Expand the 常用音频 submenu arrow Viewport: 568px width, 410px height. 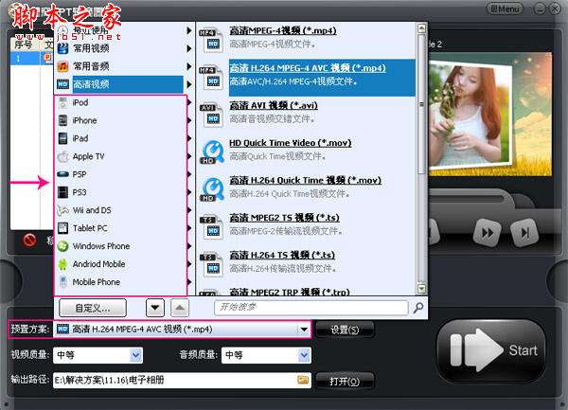188,66
